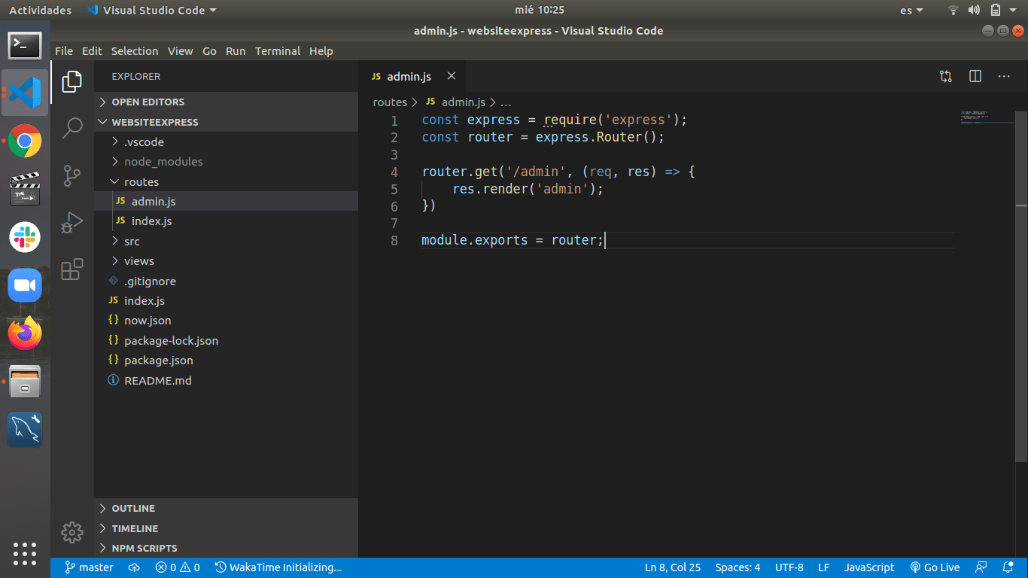Click the routes breadcrumb segment
This screenshot has height=578, width=1028.
pos(390,102)
